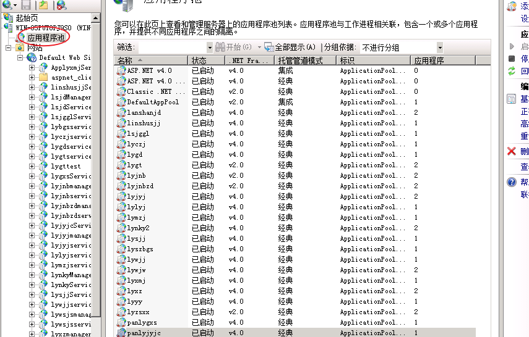This screenshot has height=337, width=529.
Task: Click the blue help question mark icon
Action: point(512,182)
